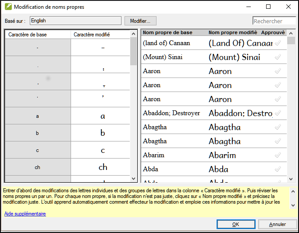This screenshot has width=299, height=233.
Task: Maximize the Modification de noms propres window
Action: pyautogui.click(x=268, y=7)
